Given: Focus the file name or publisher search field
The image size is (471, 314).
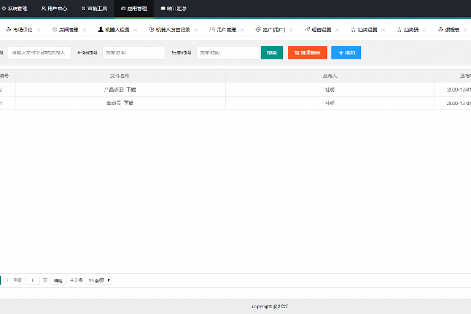Looking at the screenshot, I should [x=39, y=52].
